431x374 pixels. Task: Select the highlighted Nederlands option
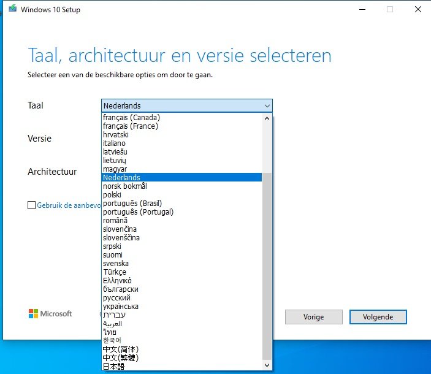click(181, 177)
